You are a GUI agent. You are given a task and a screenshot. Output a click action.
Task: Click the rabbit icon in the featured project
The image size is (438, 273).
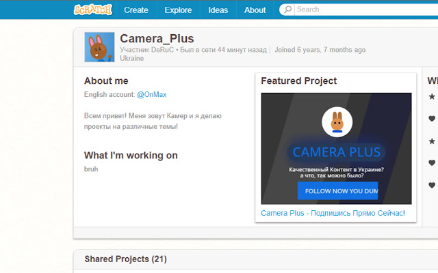pos(337,121)
